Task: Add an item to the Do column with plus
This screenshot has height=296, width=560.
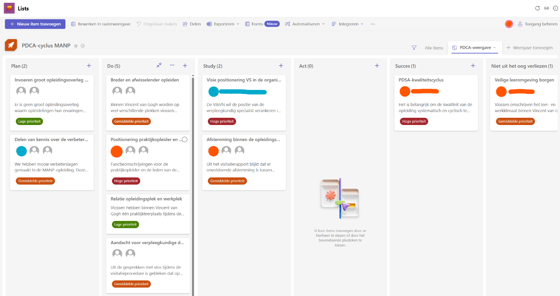Action: click(185, 66)
